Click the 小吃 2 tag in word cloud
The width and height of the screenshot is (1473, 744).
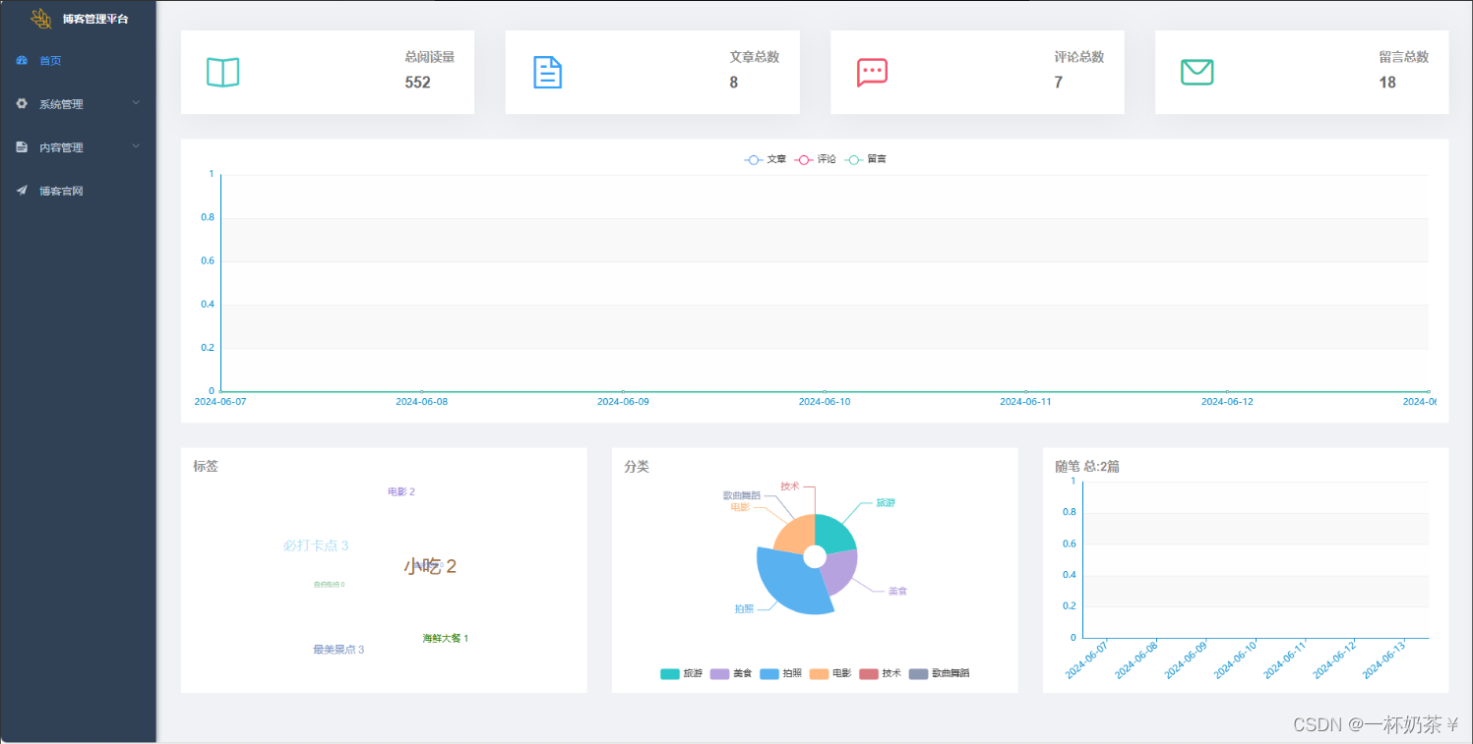(430, 566)
